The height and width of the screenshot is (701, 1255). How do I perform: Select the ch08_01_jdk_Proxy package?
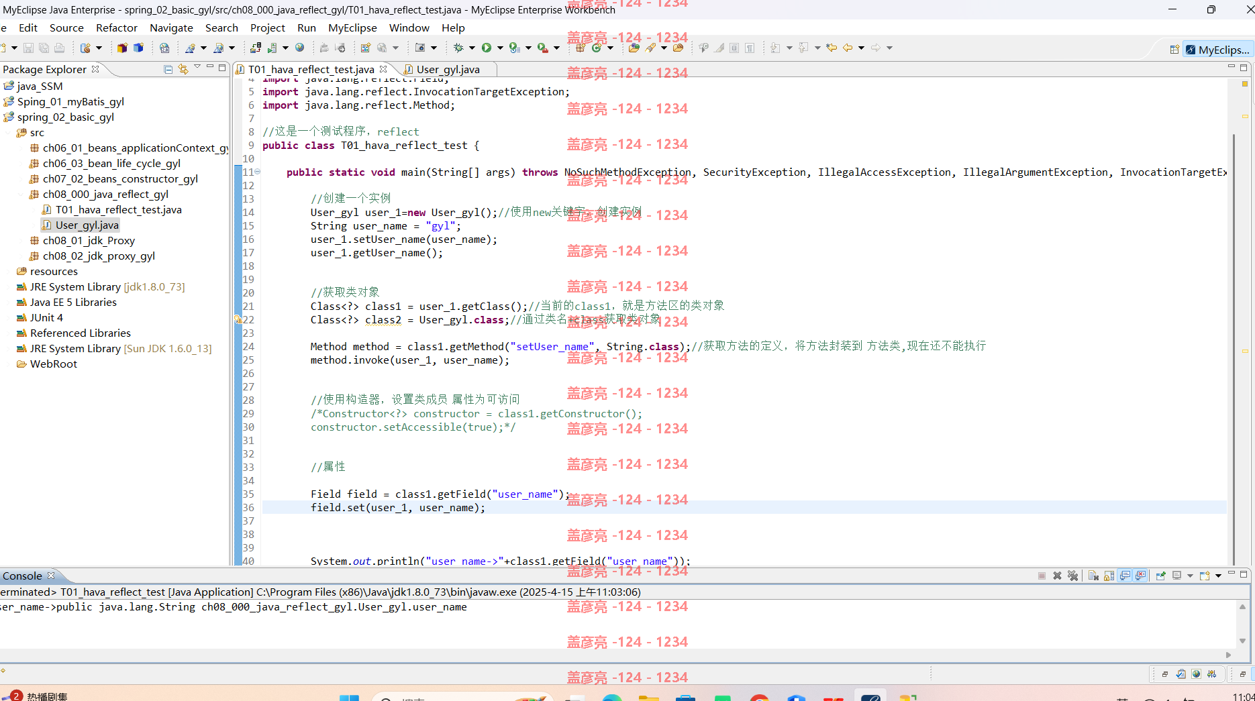[89, 240]
